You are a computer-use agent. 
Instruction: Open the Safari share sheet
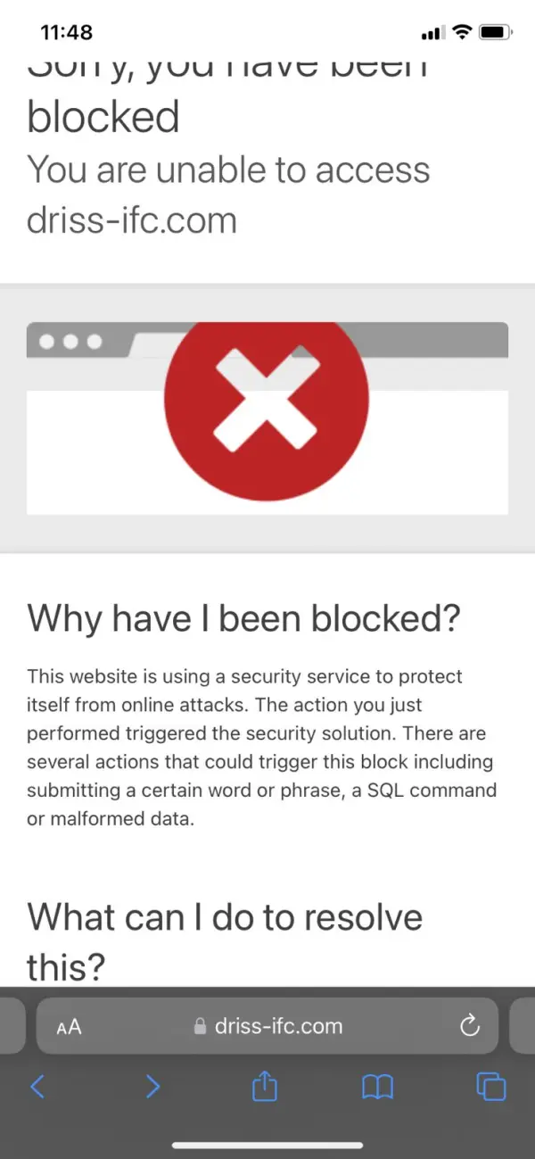[x=265, y=1086]
